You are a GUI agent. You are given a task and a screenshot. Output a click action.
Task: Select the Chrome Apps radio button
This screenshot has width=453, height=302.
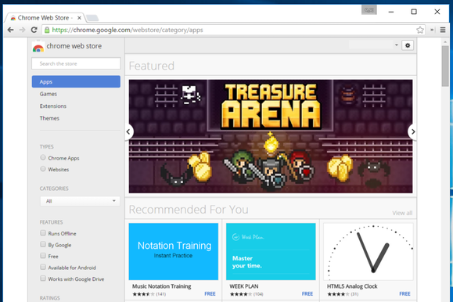(43, 157)
